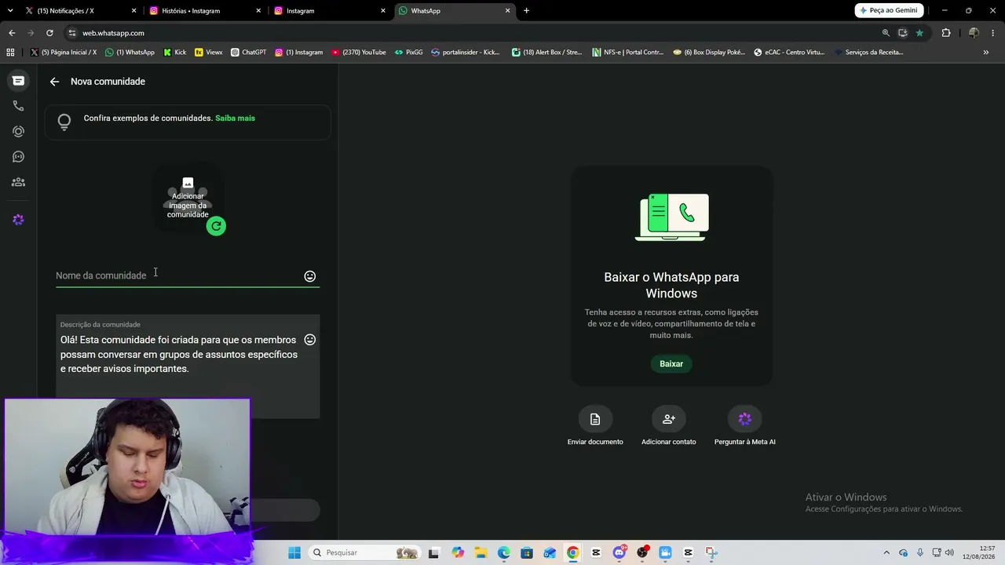Screen dimensions: 1005x565
Task: Click the lightbulb icon beside community examples
Action: pyautogui.click(x=64, y=122)
